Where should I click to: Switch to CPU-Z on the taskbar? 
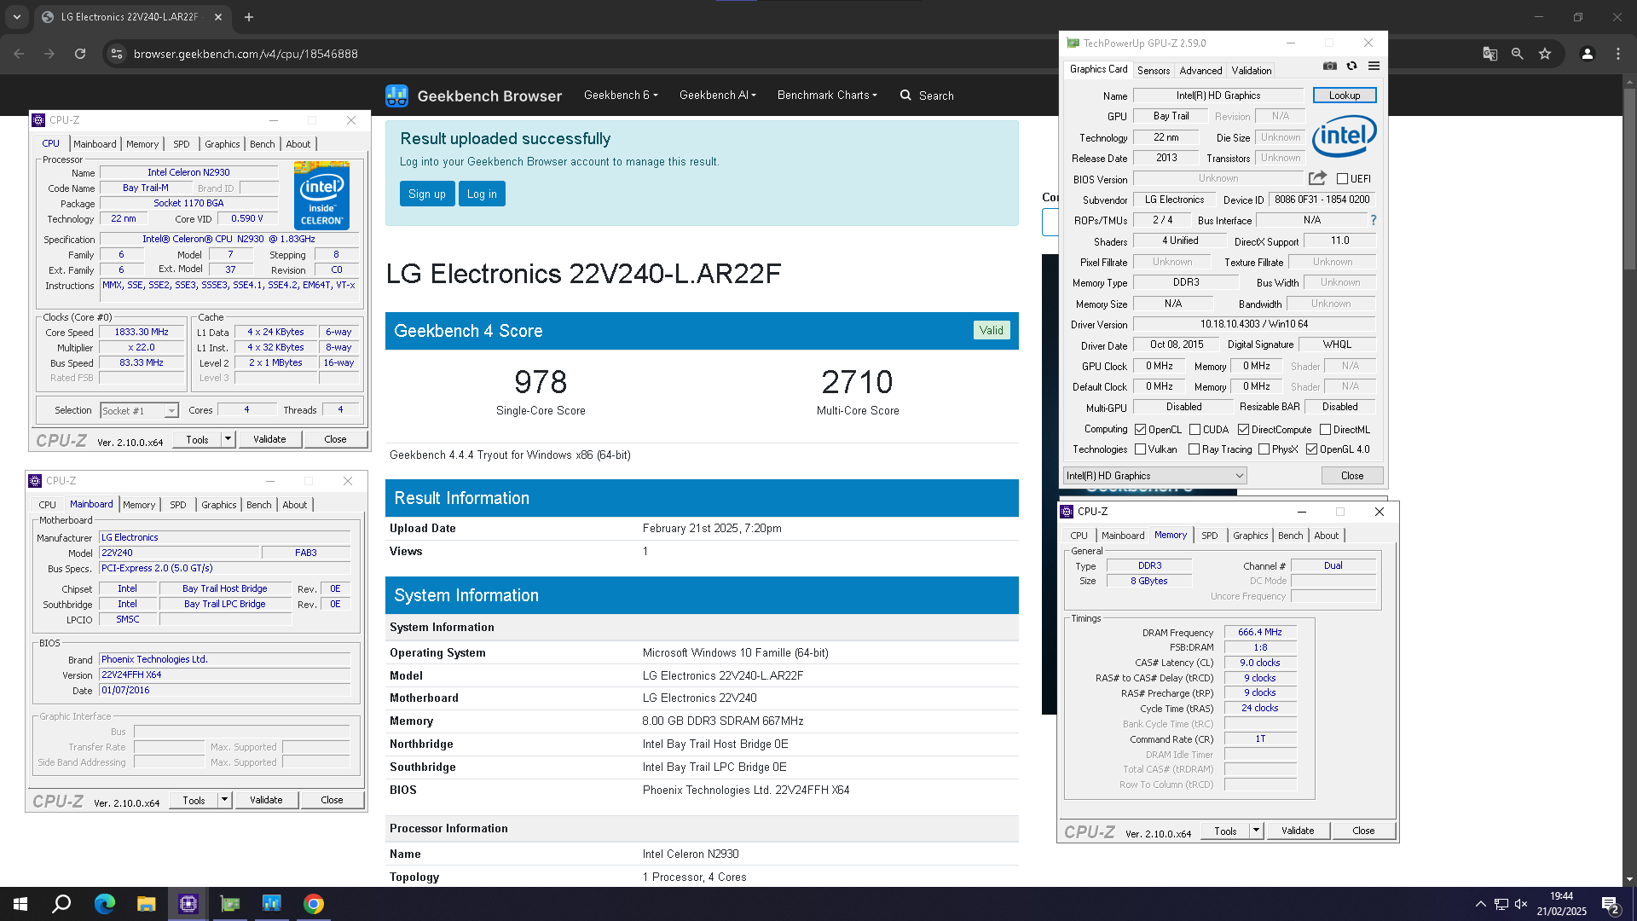(188, 904)
